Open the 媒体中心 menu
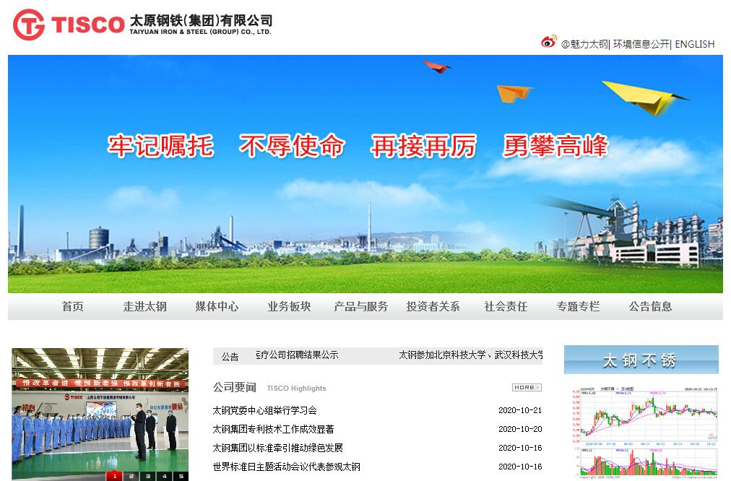Screen dimensions: 731x481 217,306
